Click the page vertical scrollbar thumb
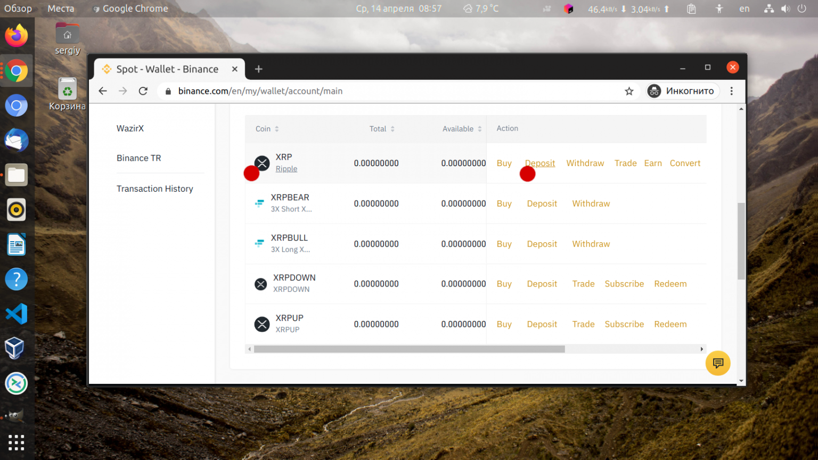The image size is (818, 460). click(741, 241)
